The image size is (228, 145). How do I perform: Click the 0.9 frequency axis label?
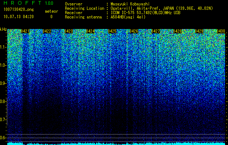point(3,83)
